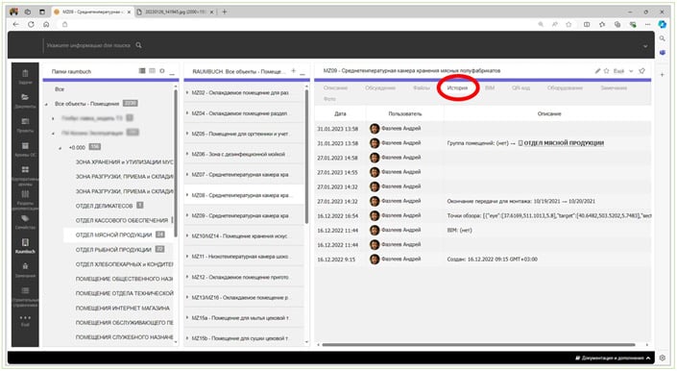
Task: Open a new browser tab with the plus
Action: (224, 12)
